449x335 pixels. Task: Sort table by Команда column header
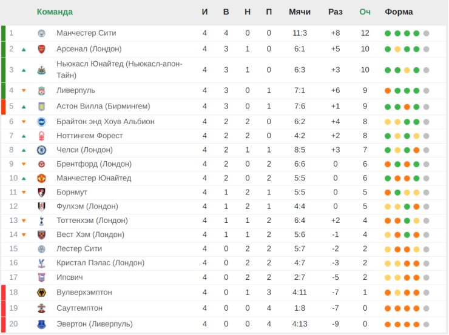55,12
